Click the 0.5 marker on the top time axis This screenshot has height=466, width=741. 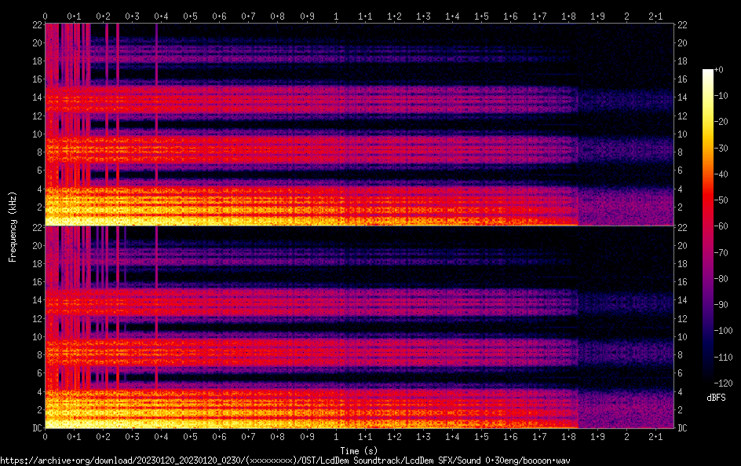click(x=191, y=16)
